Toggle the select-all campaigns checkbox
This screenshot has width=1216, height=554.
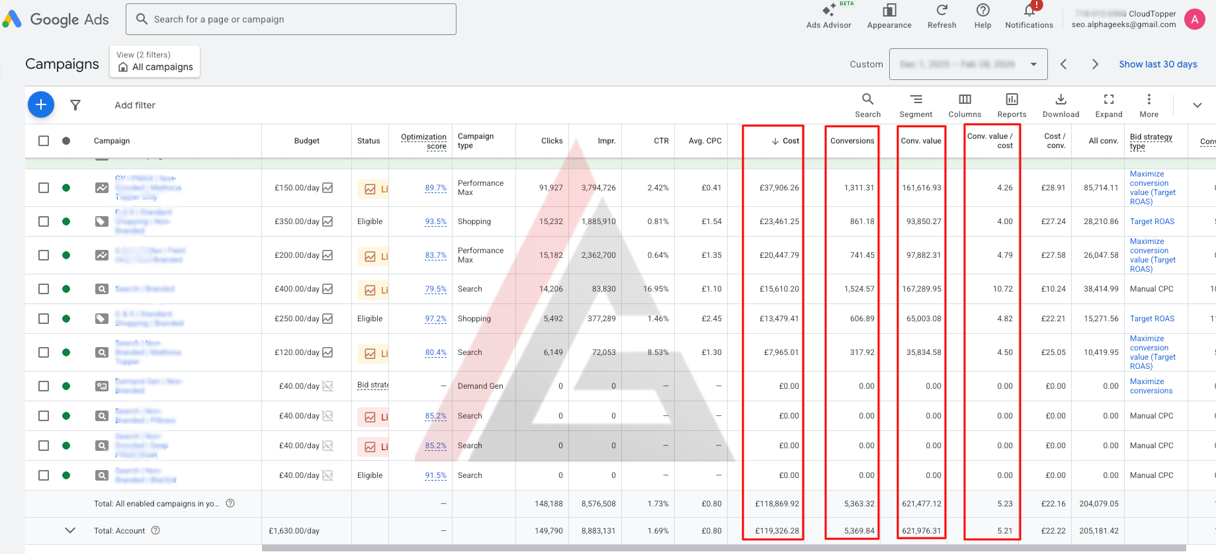tap(44, 141)
